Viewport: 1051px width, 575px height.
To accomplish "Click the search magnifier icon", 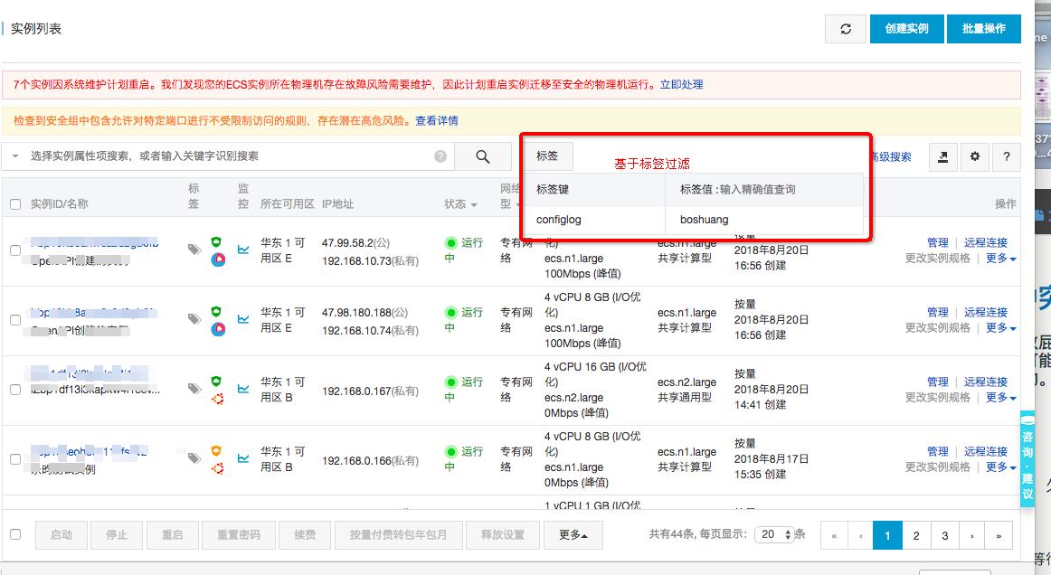I will (x=483, y=156).
